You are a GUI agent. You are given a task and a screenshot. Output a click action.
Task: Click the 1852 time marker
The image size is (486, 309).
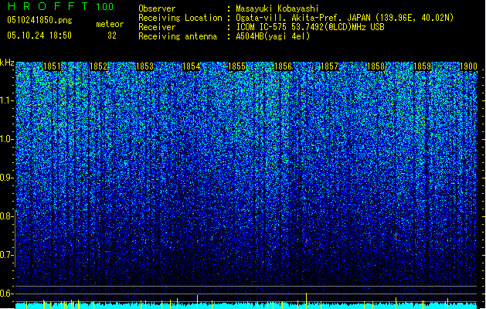click(x=98, y=66)
